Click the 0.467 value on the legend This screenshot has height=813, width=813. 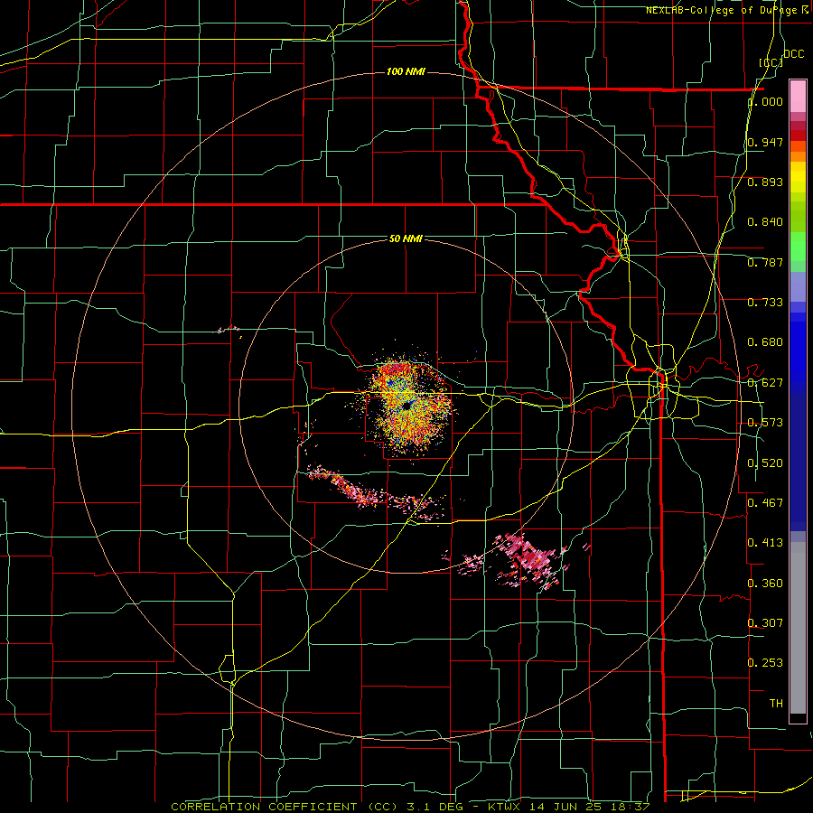coord(765,503)
